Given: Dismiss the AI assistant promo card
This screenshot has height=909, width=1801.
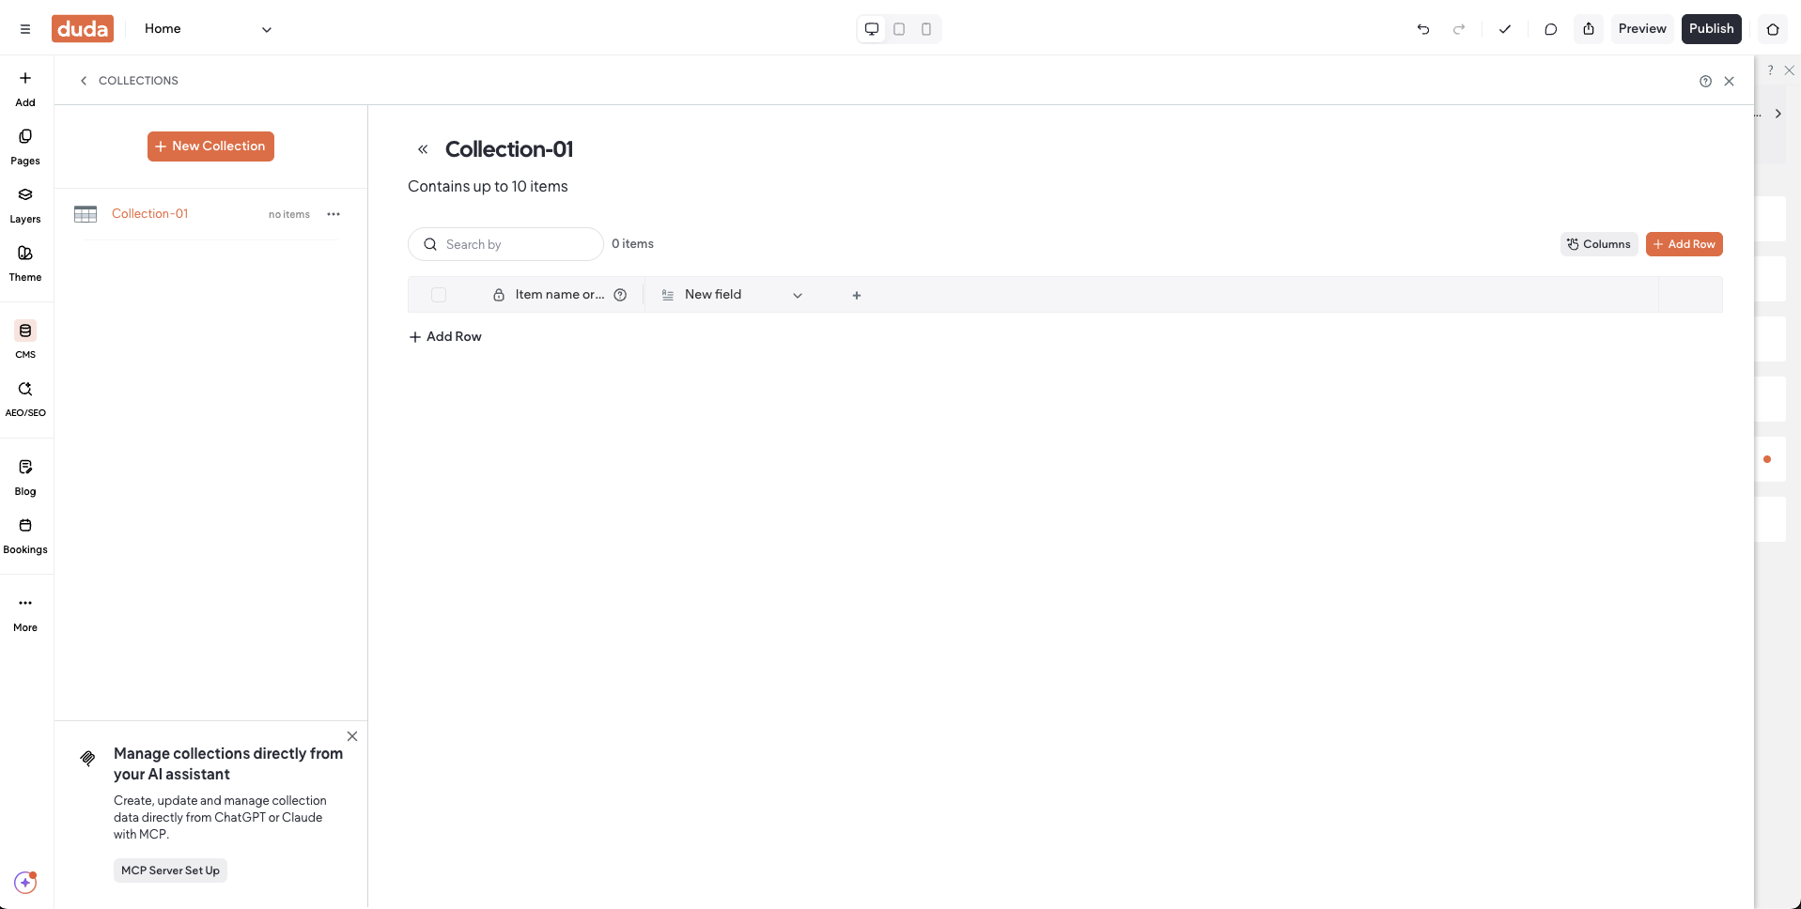Looking at the screenshot, I should (x=352, y=736).
